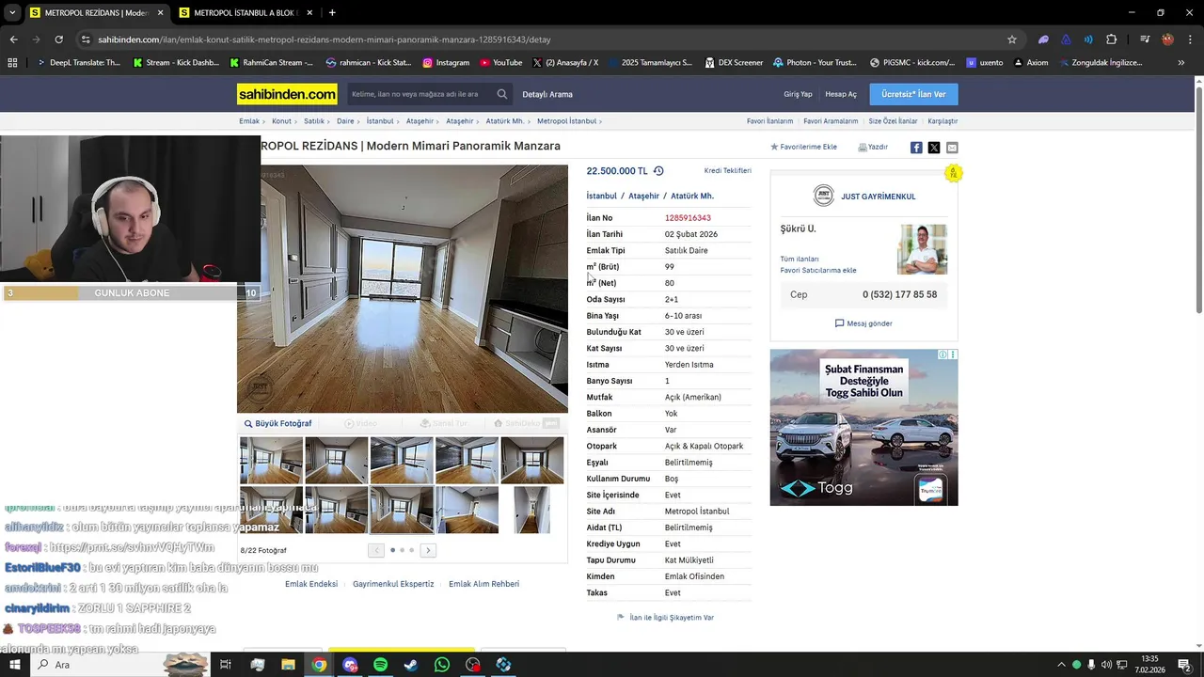Open Emlak Alım Rehberi link

click(483, 584)
